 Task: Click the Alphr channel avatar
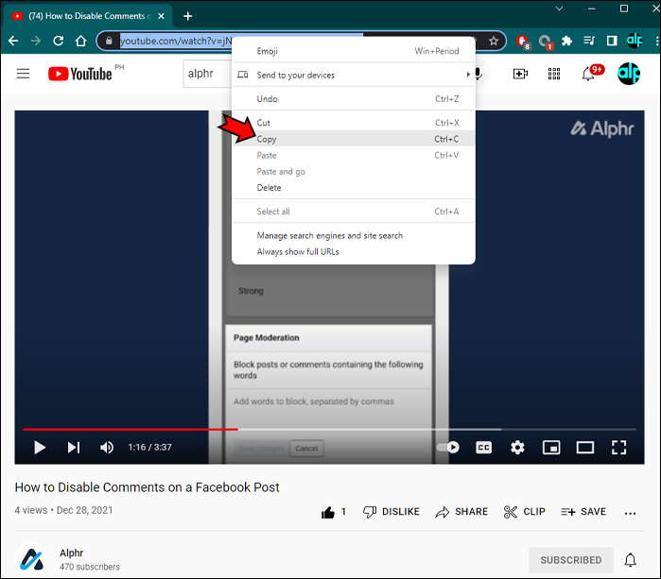(31, 559)
